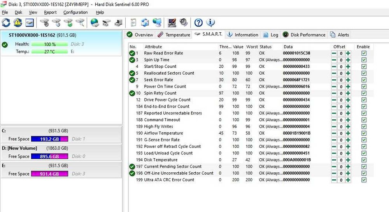389x212 pixels.
Task: Click the E: drive 931.4 GB free space bar
Action: [x=50, y=174]
